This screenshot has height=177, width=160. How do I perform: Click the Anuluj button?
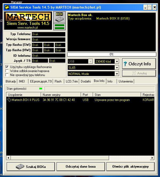click(x=139, y=73)
